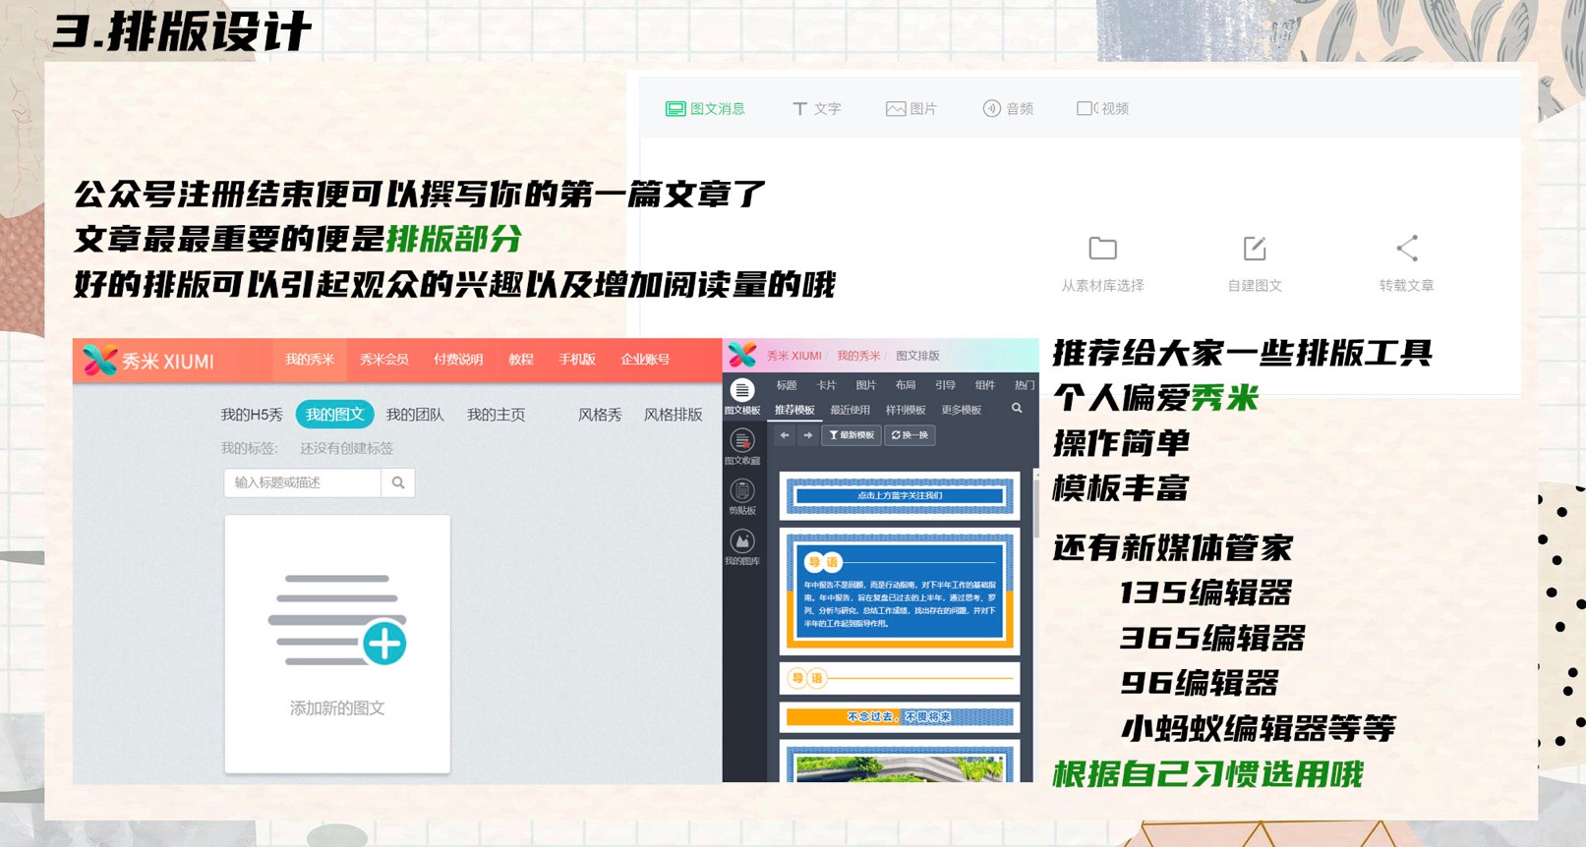
Task: Select the 标题 template category
Action: (787, 385)
